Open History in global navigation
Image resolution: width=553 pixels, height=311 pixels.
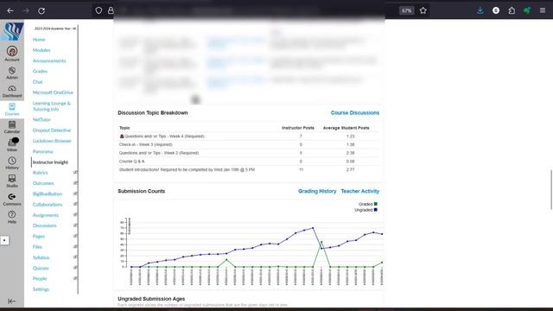[12, 163]
